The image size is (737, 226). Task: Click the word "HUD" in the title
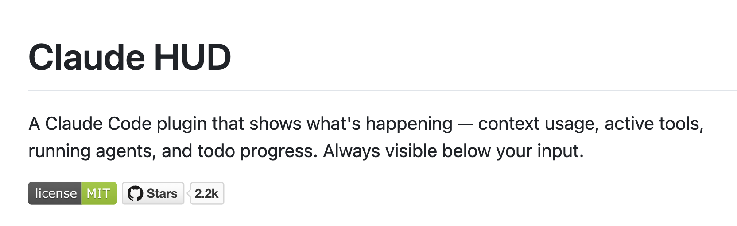point(192,57)
